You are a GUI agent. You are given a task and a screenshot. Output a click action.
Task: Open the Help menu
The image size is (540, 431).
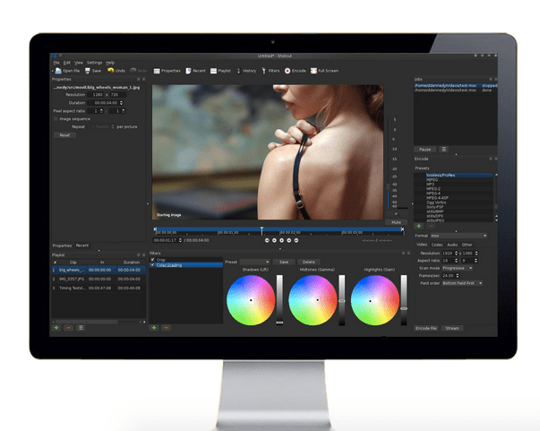click(x=110, y=63)
